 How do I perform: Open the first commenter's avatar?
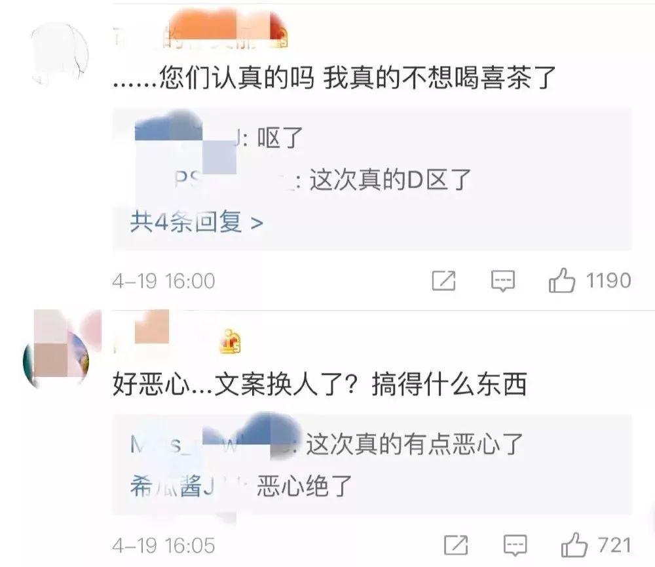tap(60, 54)
